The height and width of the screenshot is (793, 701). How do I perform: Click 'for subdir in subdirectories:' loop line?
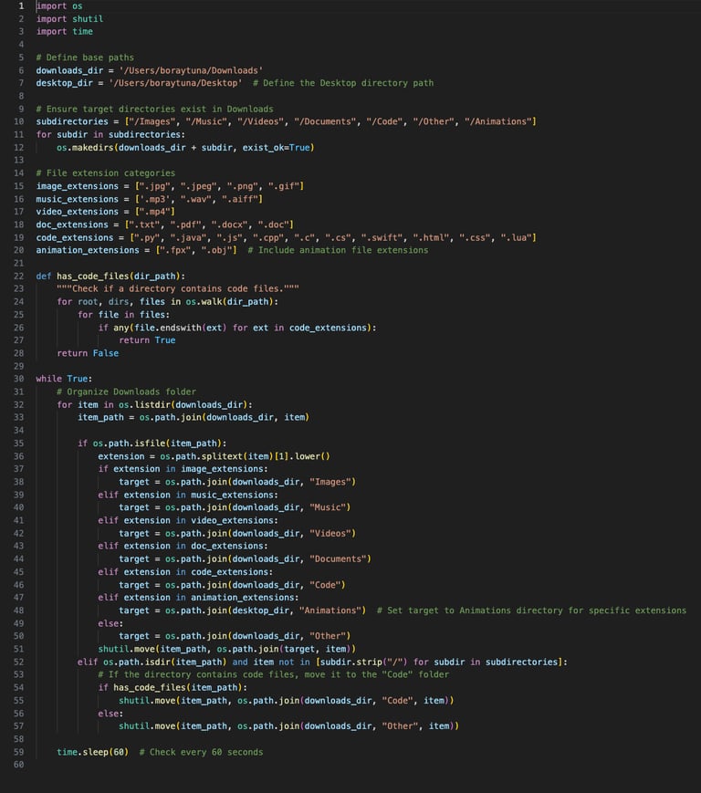click(110, 134)
